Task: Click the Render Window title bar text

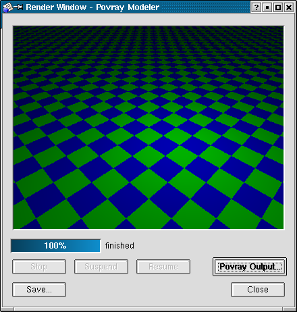Action: click(92, 7)
